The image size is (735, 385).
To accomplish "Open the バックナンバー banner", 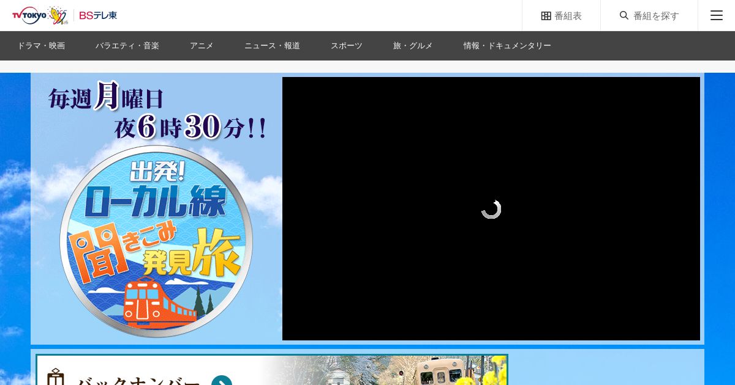I will click(272, 370).
